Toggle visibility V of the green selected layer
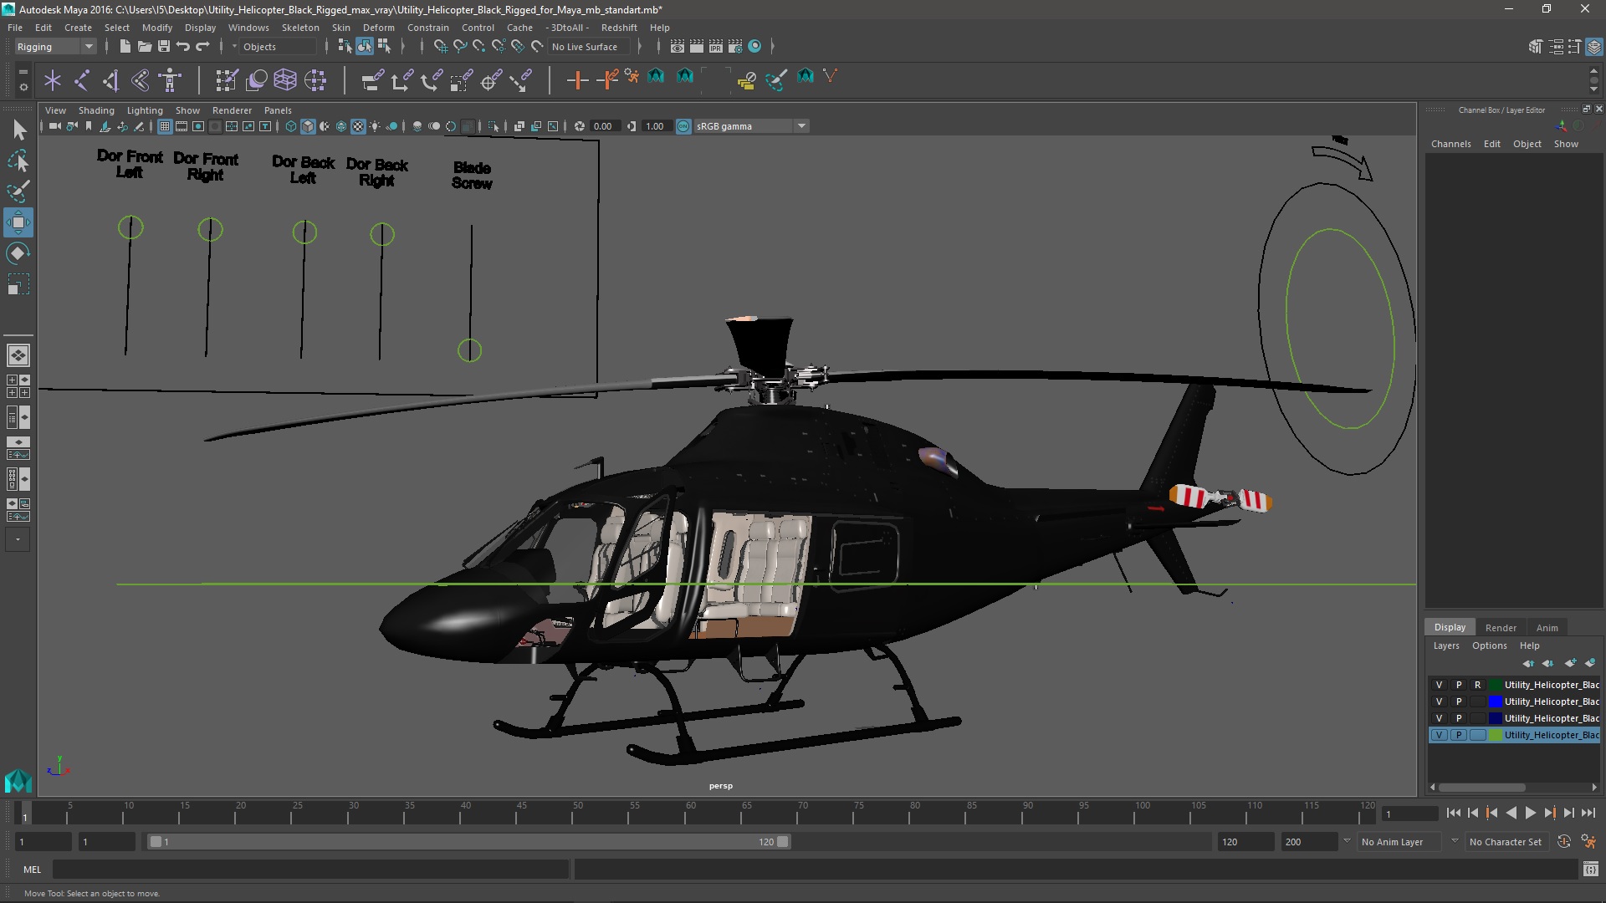This screenshot has height=903, width=1606. pos(1439,735)
